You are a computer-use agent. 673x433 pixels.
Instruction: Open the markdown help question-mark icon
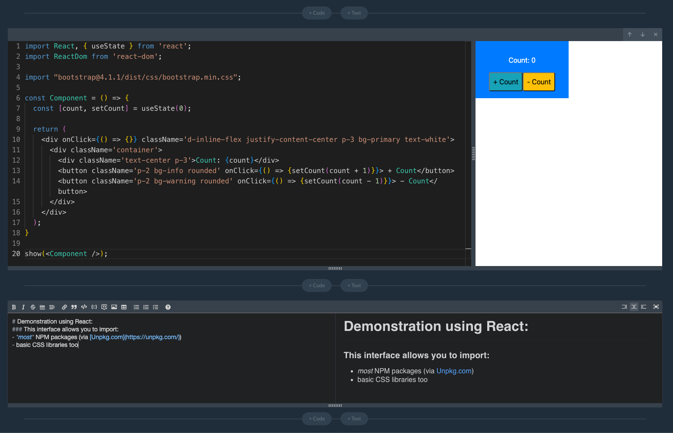168,307
